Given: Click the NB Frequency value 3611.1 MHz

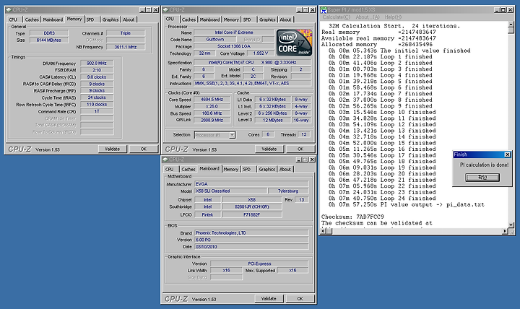Looking at the screenshot, I should (x=126, y=47).
